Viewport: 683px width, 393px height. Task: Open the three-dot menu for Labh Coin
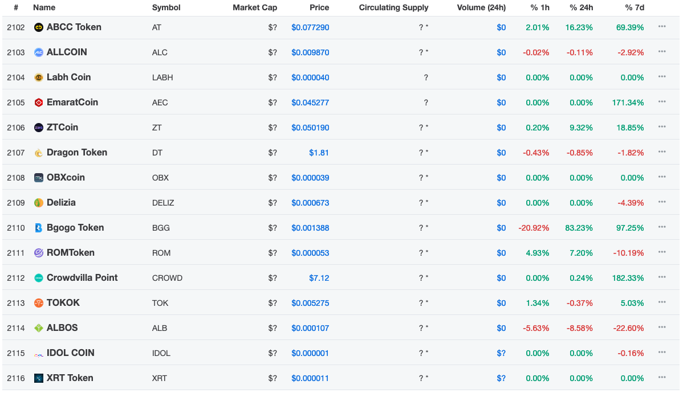coord(662,76)
